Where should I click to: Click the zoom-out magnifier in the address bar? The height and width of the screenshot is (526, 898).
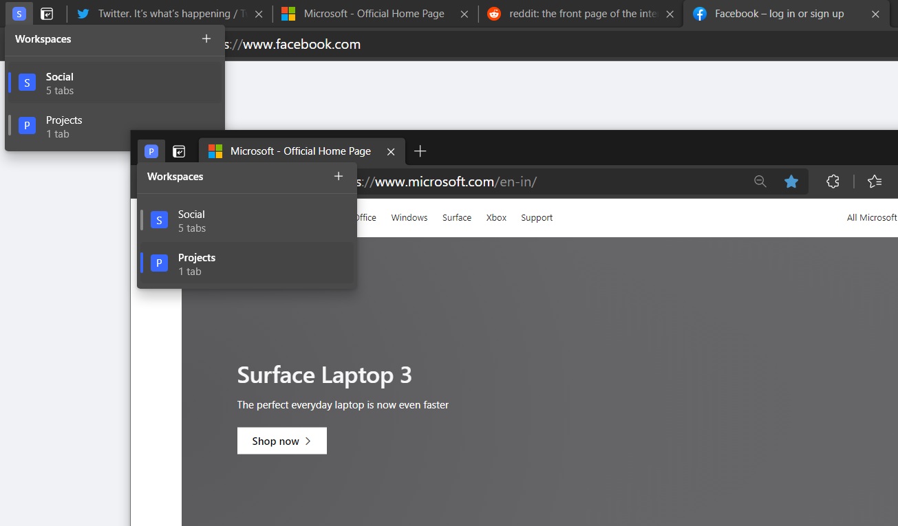pos(760,181)
